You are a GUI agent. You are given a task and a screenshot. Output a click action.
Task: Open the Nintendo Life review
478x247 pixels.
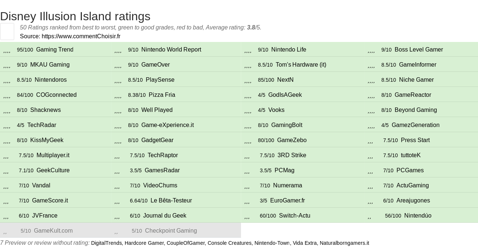click(289, 50)
